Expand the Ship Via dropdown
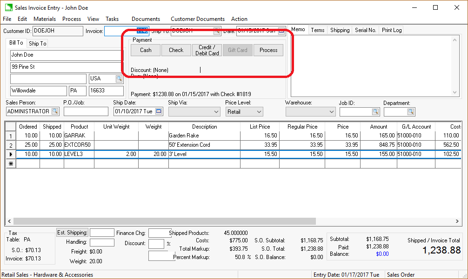The width and height of the screenshot is (468, 279). [x=216, y=112]
